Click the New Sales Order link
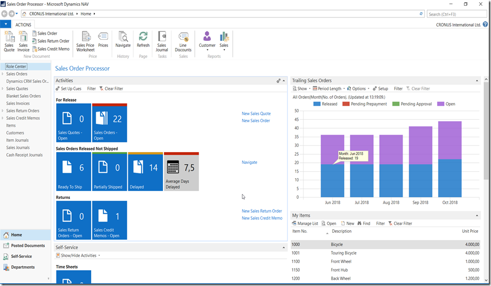Screen dimensions: 491x286 256,121
